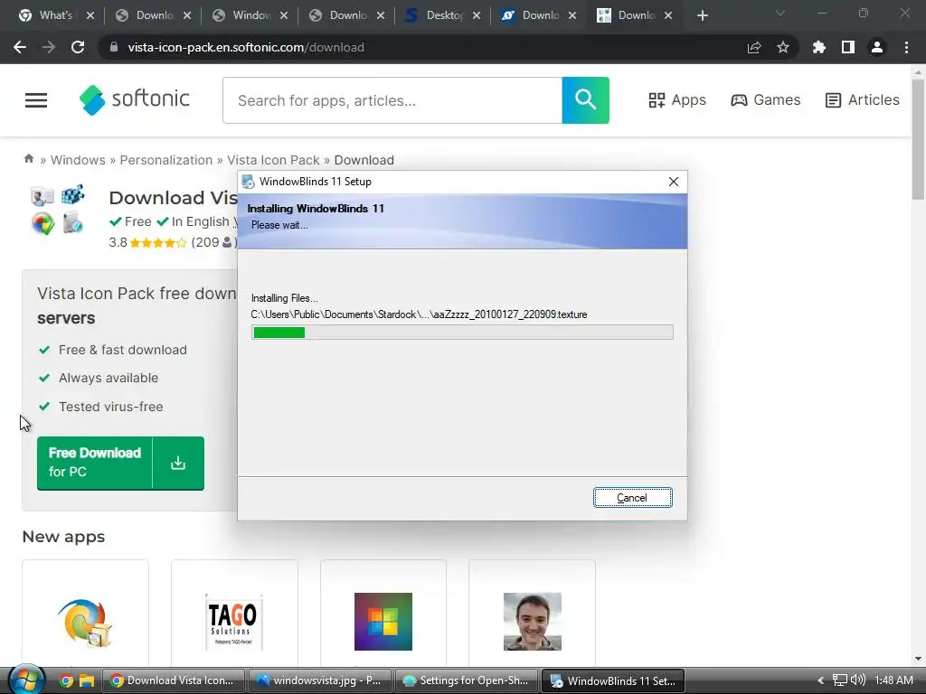Open the tab search chevron
Image resolution: width=926 pixels, height=694 pixels.
[780, 13]
